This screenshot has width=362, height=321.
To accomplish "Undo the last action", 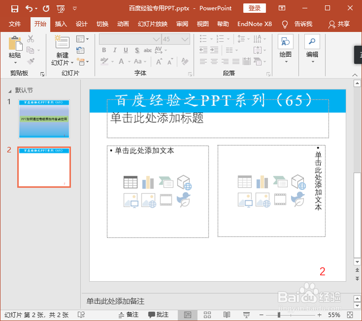I will tap(29, 8).
